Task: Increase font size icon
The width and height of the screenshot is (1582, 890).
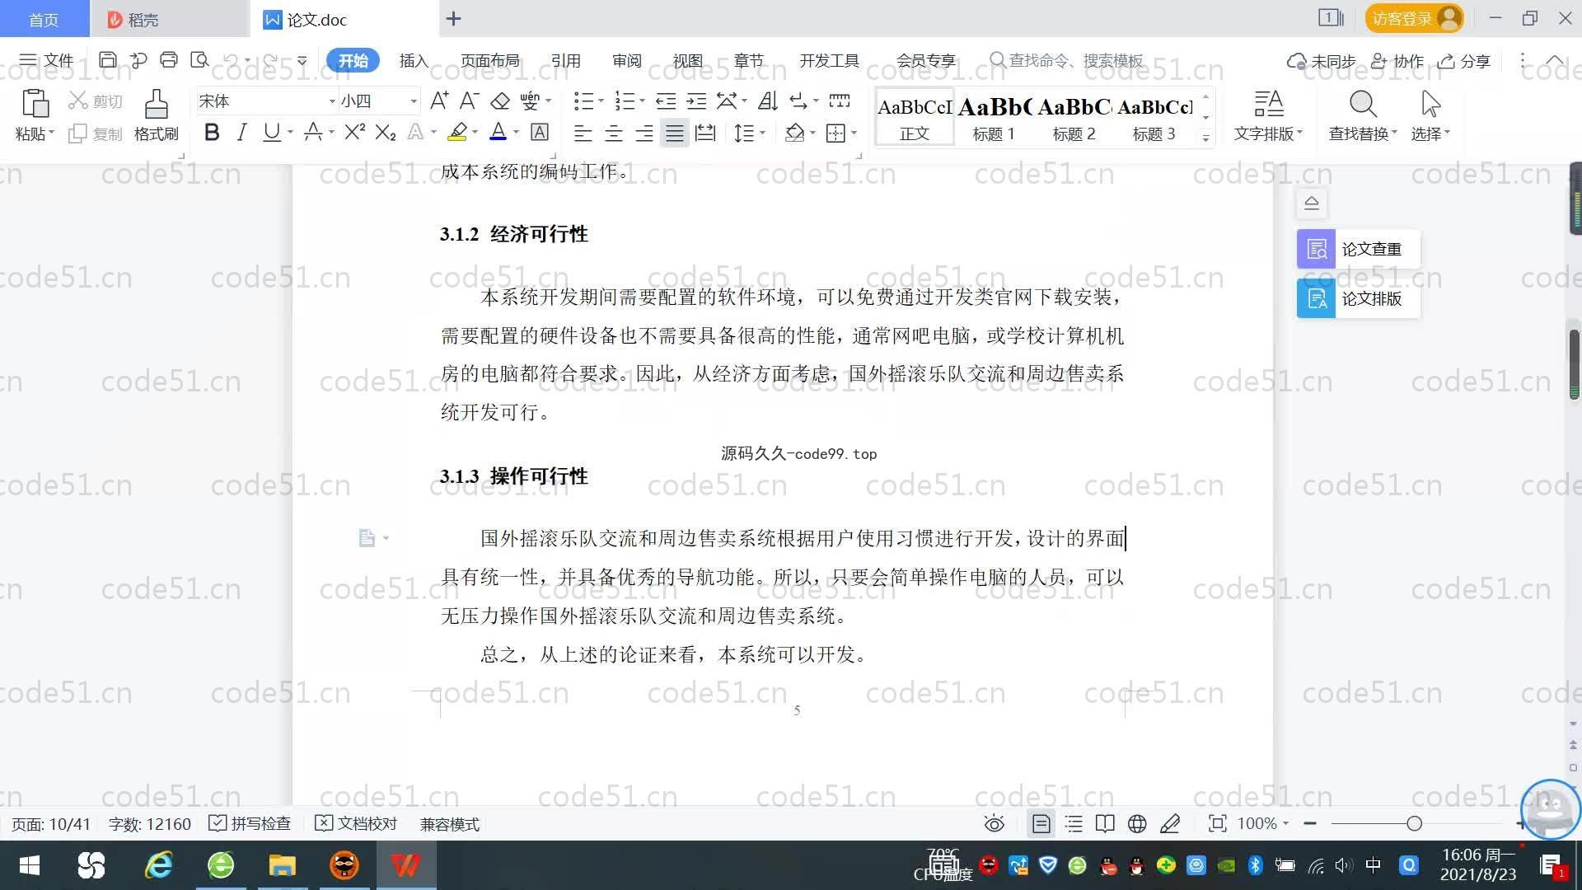Action: click(x=439, y=101)
